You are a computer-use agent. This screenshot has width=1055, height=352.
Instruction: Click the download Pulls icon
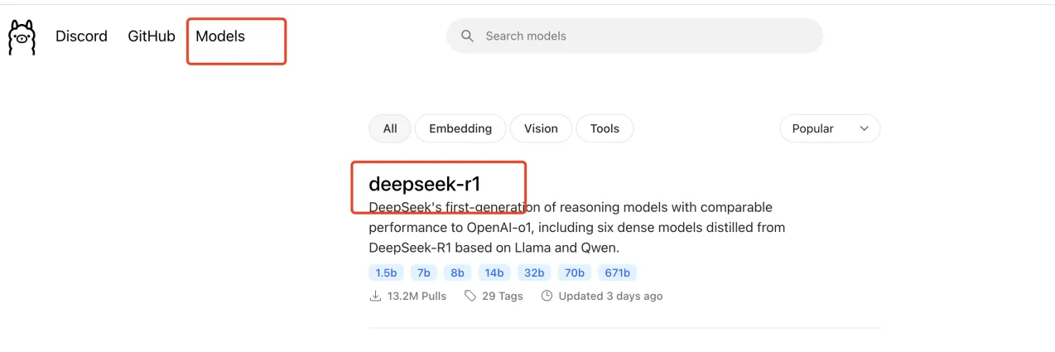click(x=375, y=296)
